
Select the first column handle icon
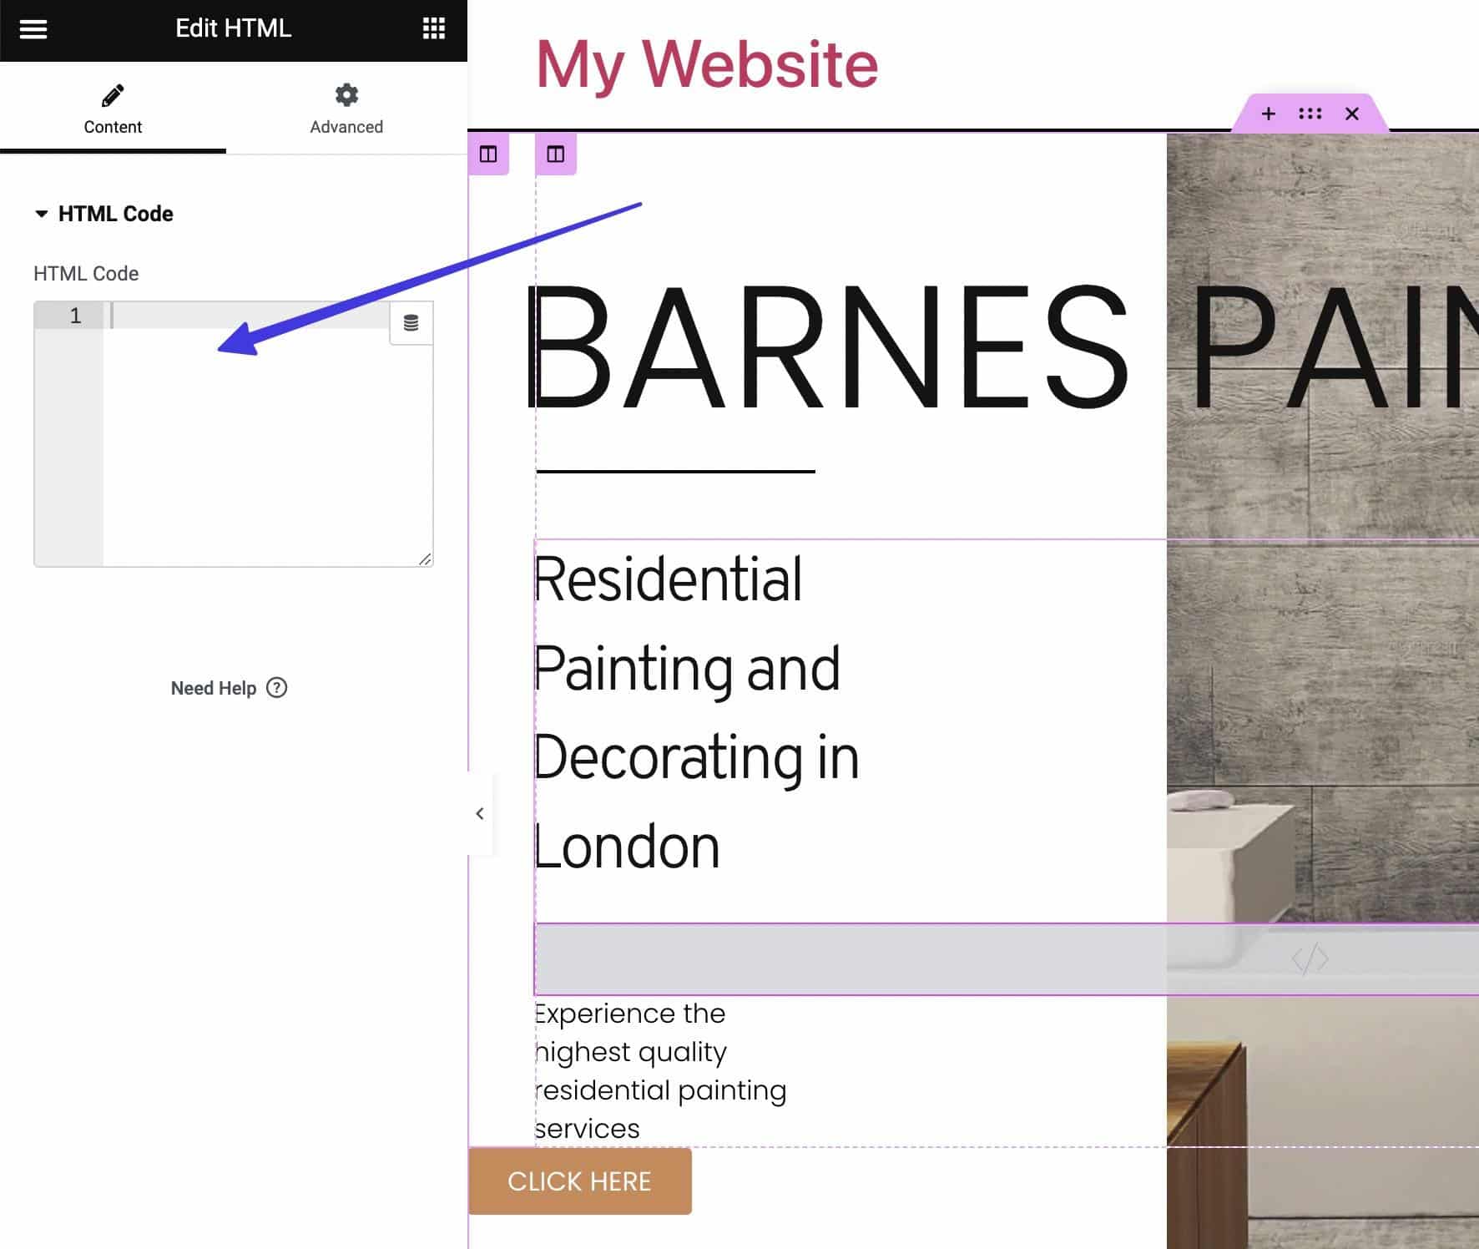coord(488,154)
